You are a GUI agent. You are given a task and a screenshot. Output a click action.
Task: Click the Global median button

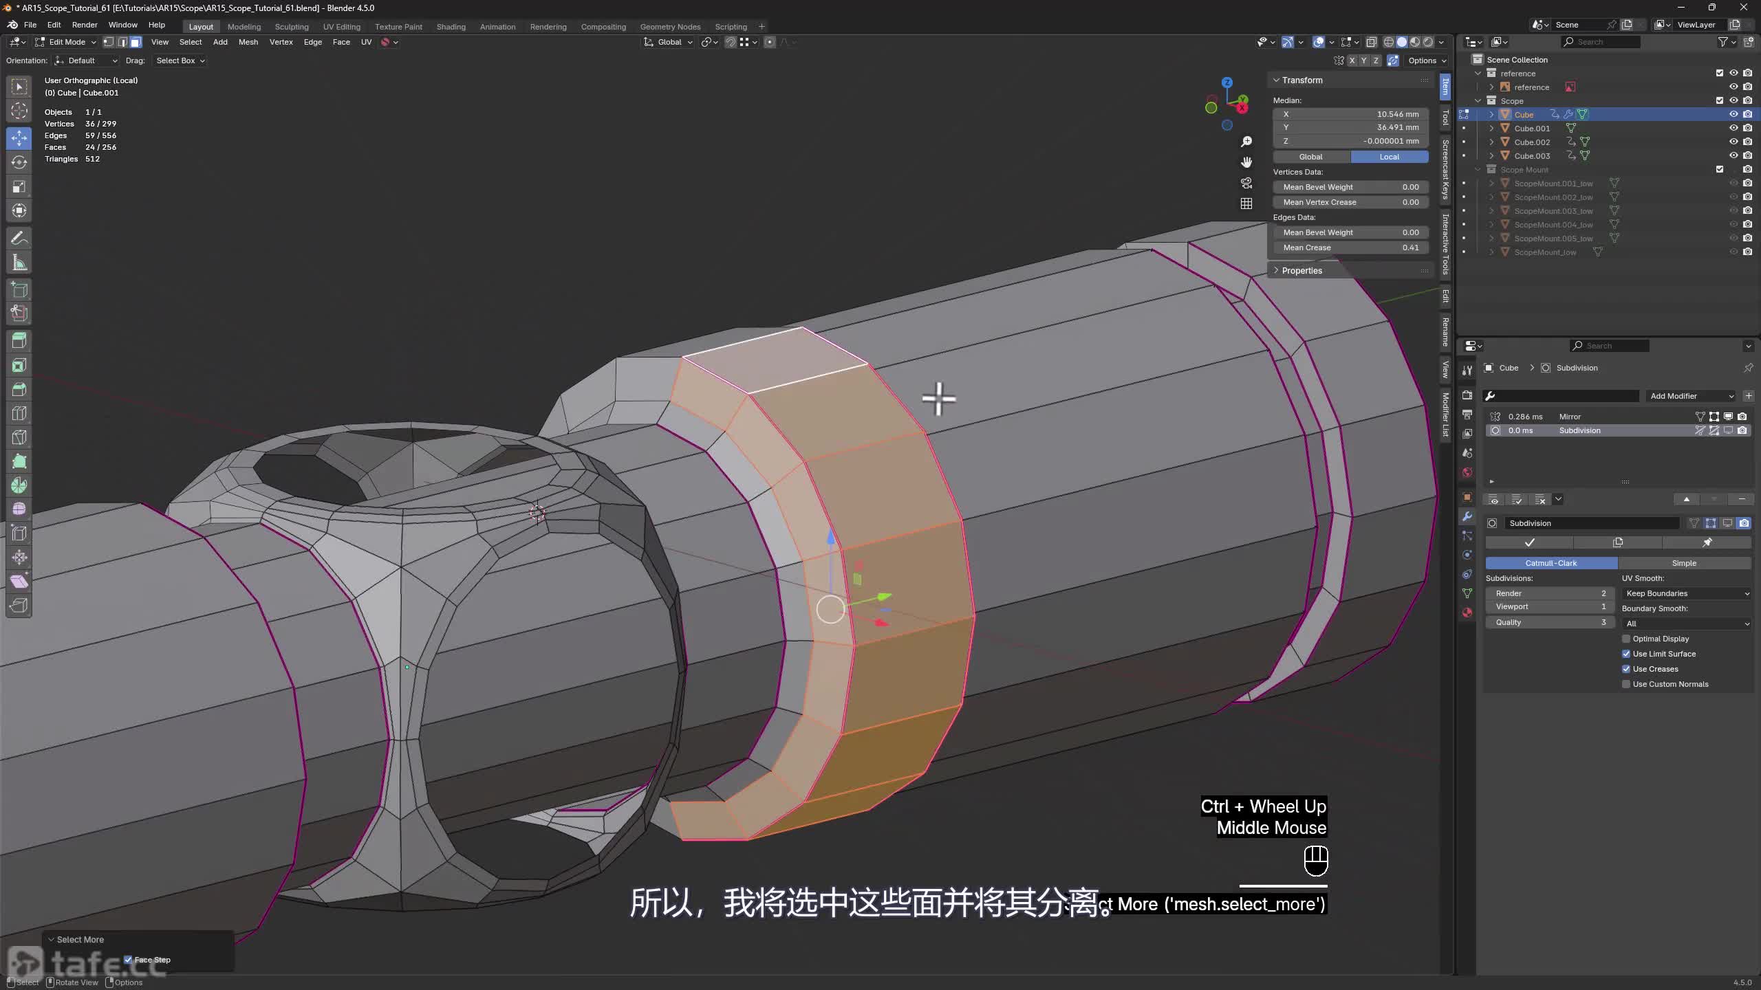pyautogui.click(x=1311, y=157)
